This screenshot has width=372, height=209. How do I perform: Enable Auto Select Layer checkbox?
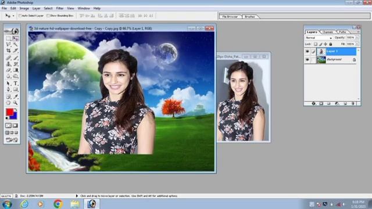click(x=20, y=16)
